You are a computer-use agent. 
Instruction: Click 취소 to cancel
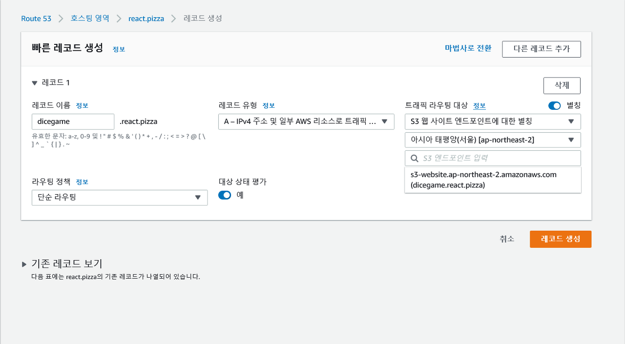507,239
